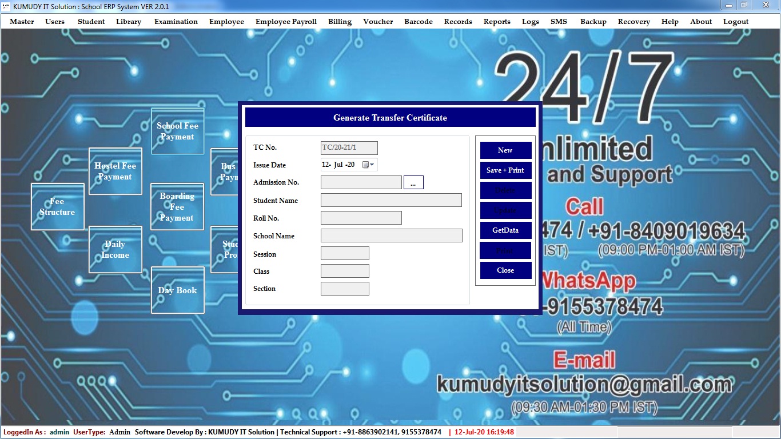Open the Issue Date calendar dropdown
781x439 pixels.
pyautogui.click(x=369, y=165)
